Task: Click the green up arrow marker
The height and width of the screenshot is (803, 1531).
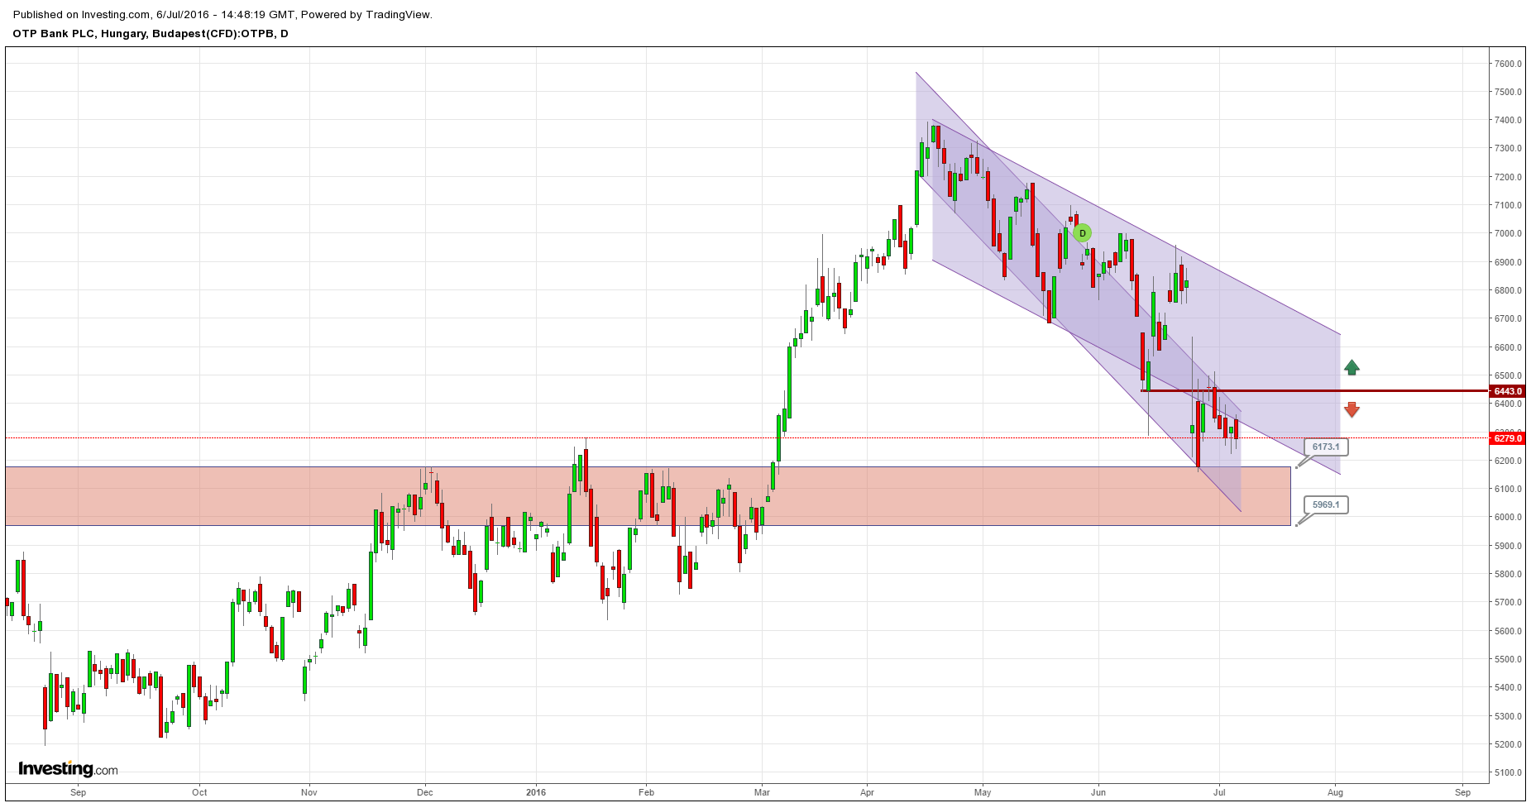Action: tap(1352, 368)
